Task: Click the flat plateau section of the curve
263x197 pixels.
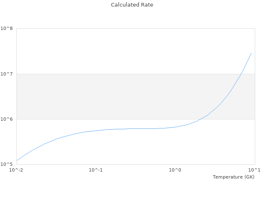Action: tap(140, 128)
